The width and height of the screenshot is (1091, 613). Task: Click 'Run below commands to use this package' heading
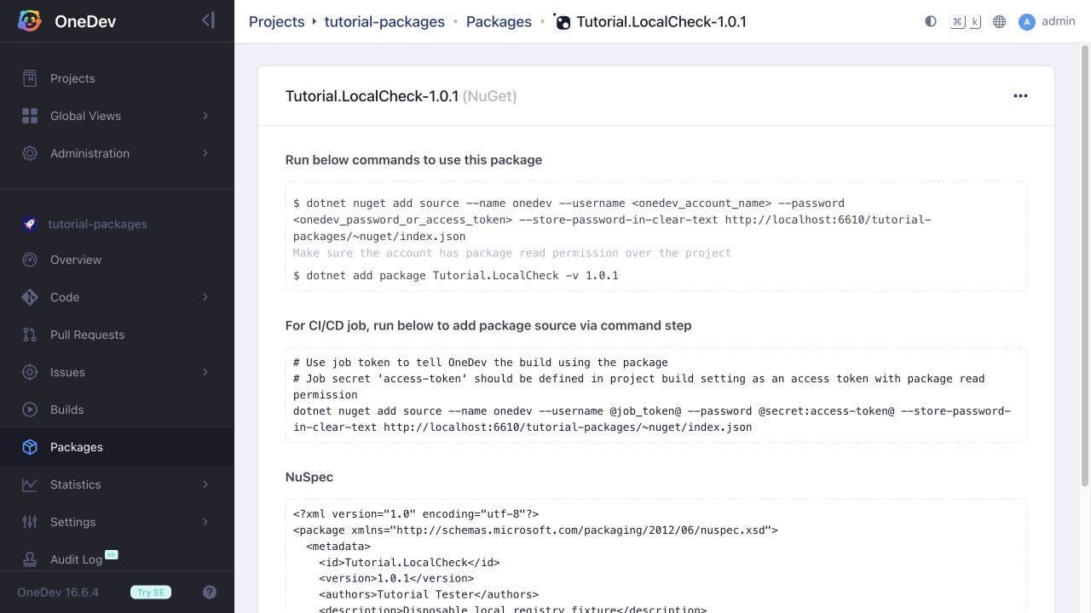pos(413,160)
